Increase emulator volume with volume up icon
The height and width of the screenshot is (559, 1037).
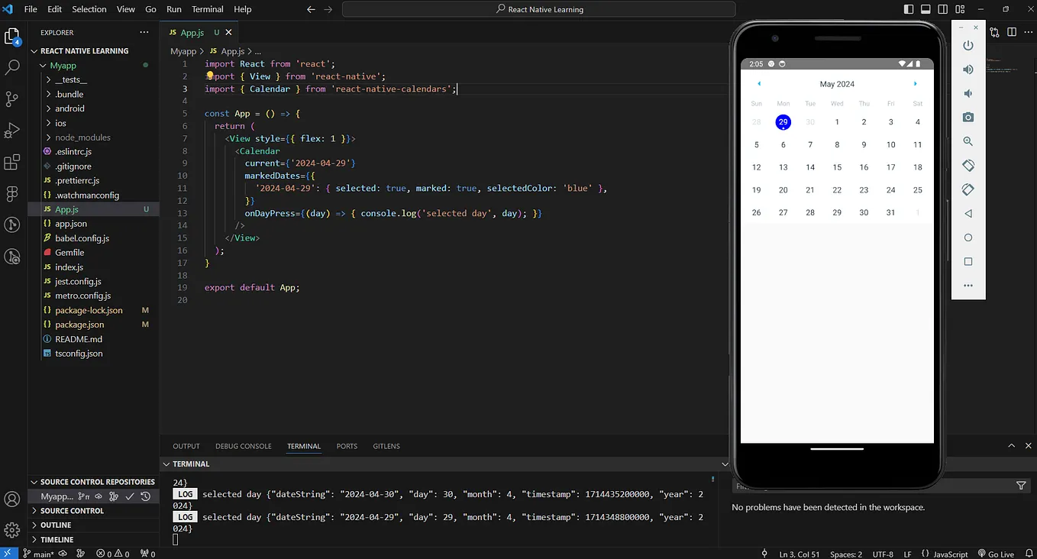coord(968,69)
